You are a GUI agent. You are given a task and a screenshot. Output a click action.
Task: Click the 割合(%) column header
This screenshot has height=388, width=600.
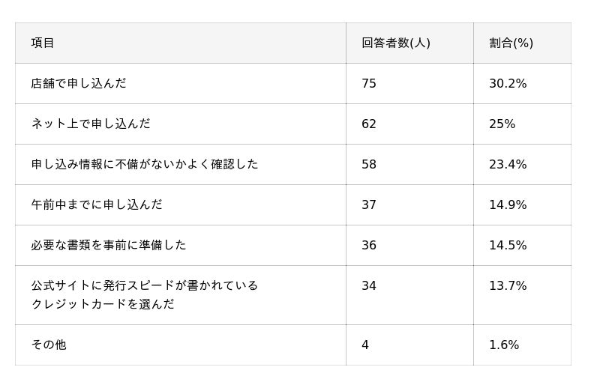tap(511, 43)
